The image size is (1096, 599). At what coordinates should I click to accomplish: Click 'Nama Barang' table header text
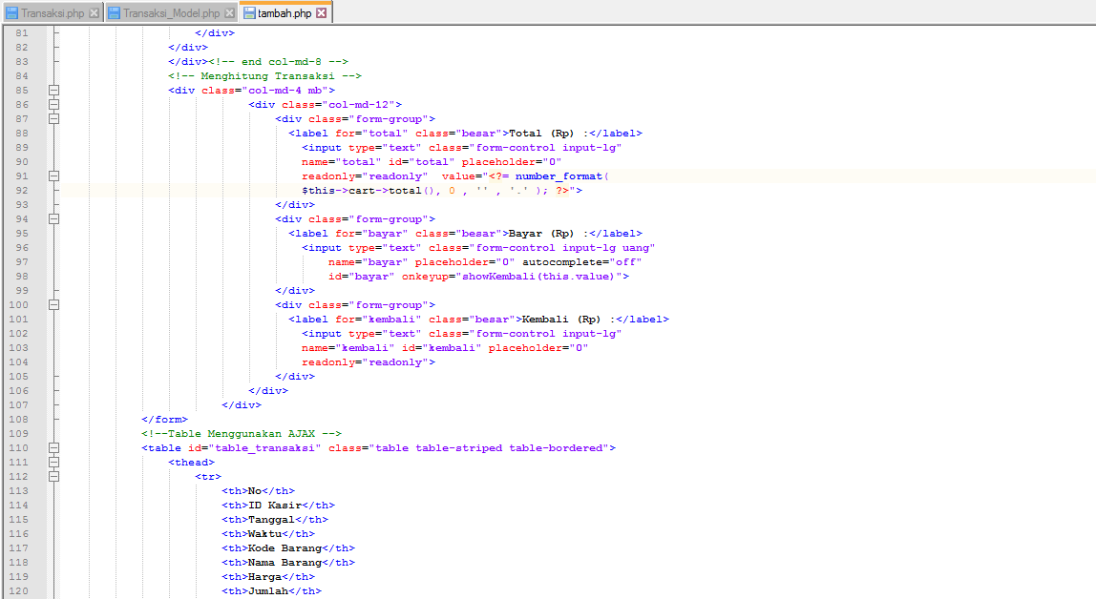[x=285, y=563]
